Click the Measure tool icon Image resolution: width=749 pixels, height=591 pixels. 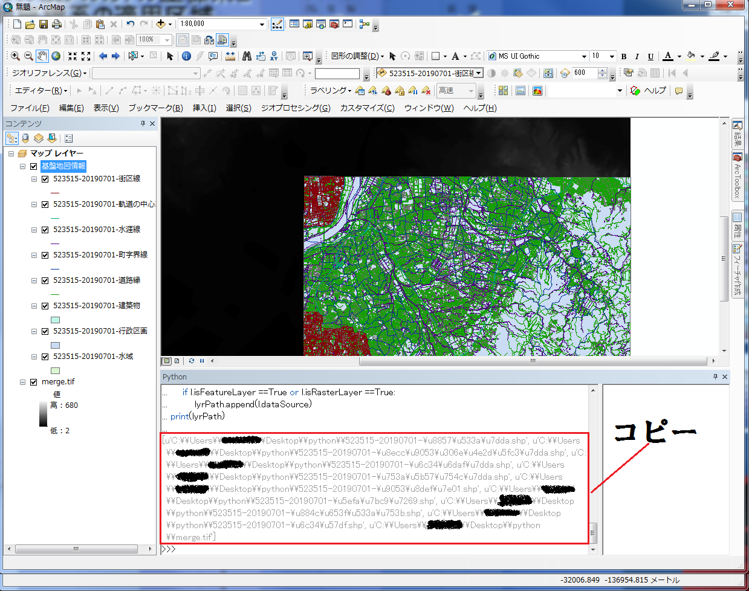click(230, 56)
